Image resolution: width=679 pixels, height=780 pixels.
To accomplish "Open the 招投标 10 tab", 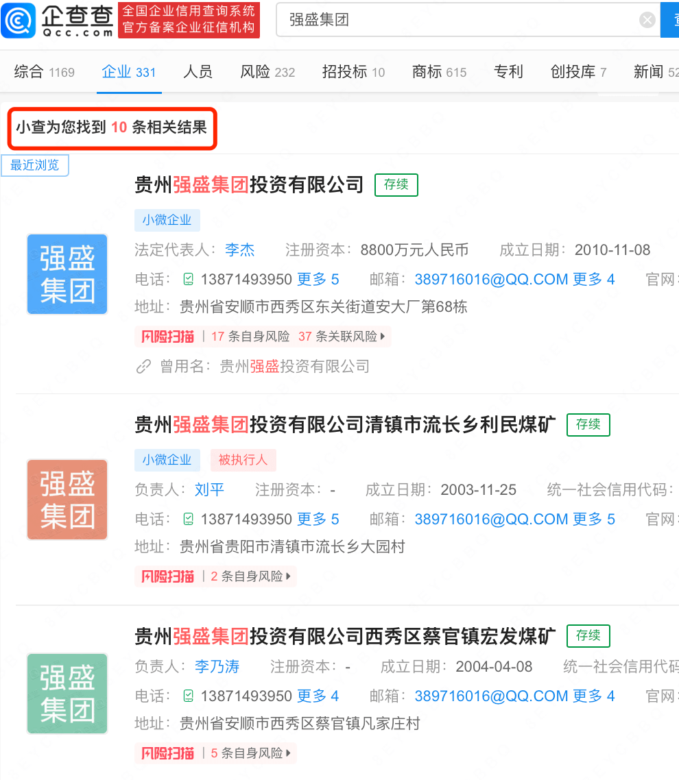I will pos(353,72).
